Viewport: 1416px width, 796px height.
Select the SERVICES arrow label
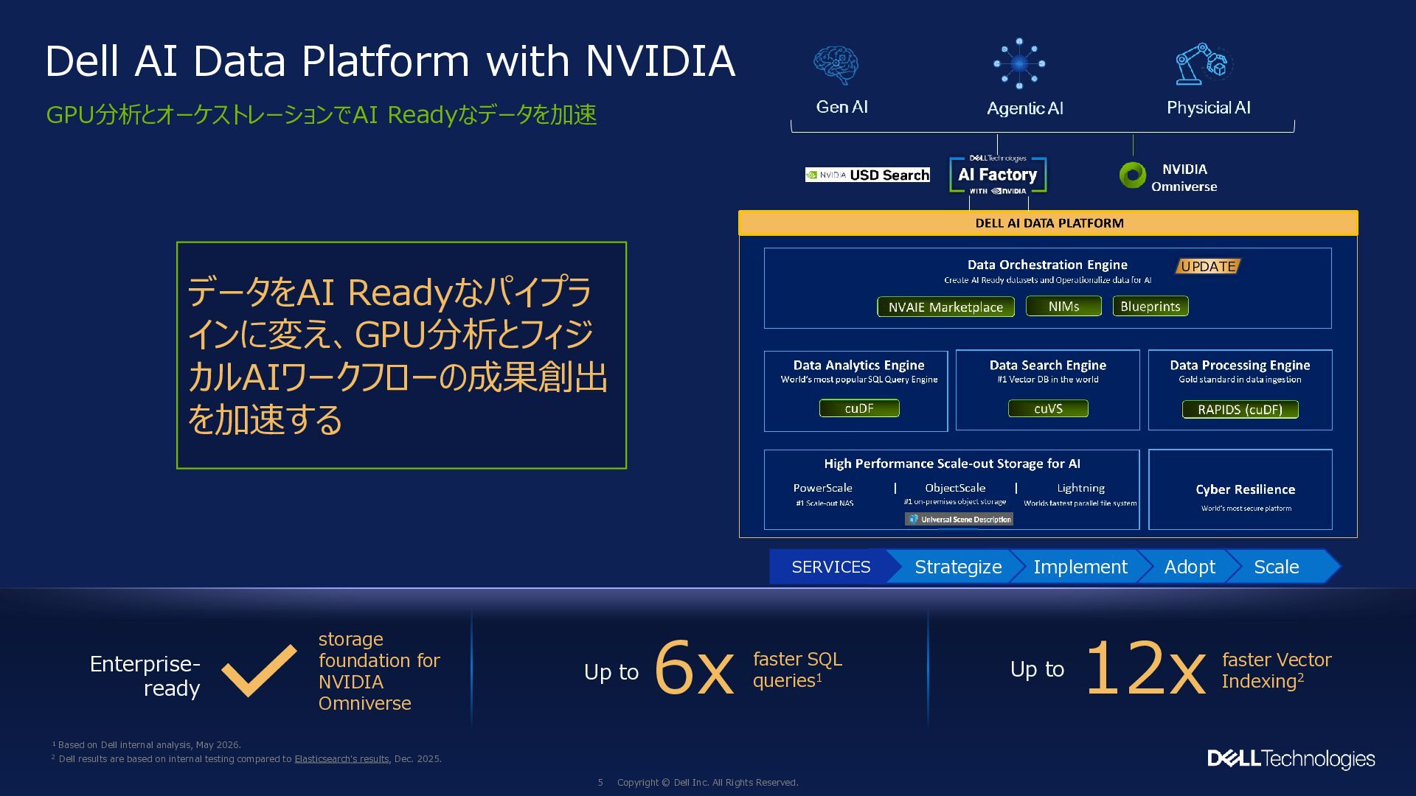click(x=831, y=567)
